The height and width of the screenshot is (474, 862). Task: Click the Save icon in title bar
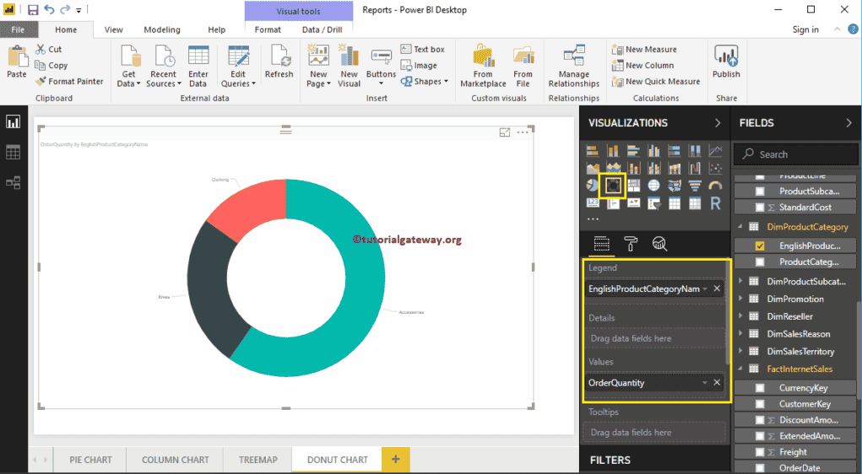[x=33, y=10]
